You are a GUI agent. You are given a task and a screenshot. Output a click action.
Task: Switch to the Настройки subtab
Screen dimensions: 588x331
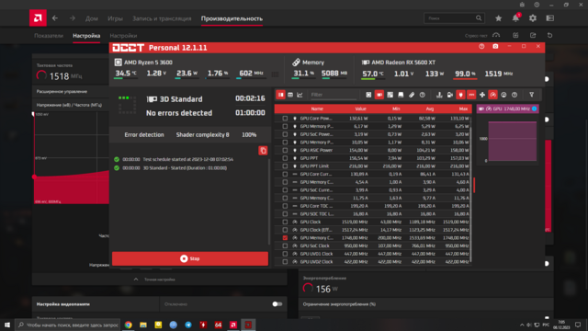pos(123,36)
